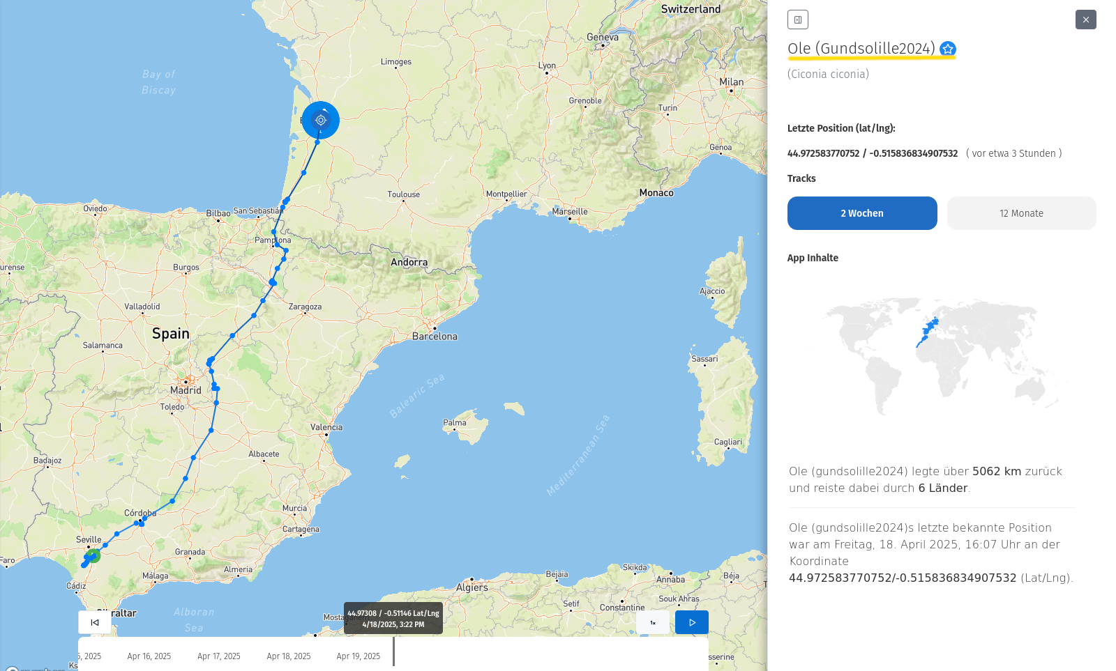Image resolution: width=1116 pixels, height=671 pixels.
Task: Switch to 12 Monate track range
Action: click(1021, 213)
